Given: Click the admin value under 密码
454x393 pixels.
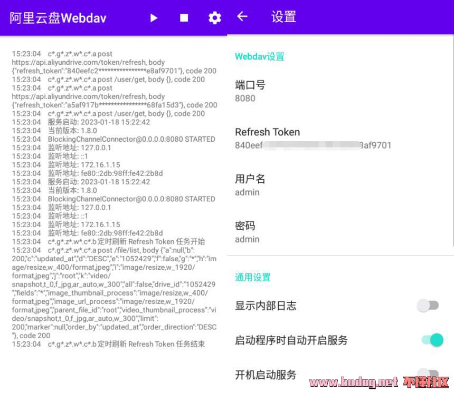Looking at the screenshot, I should tap(247, 239).
